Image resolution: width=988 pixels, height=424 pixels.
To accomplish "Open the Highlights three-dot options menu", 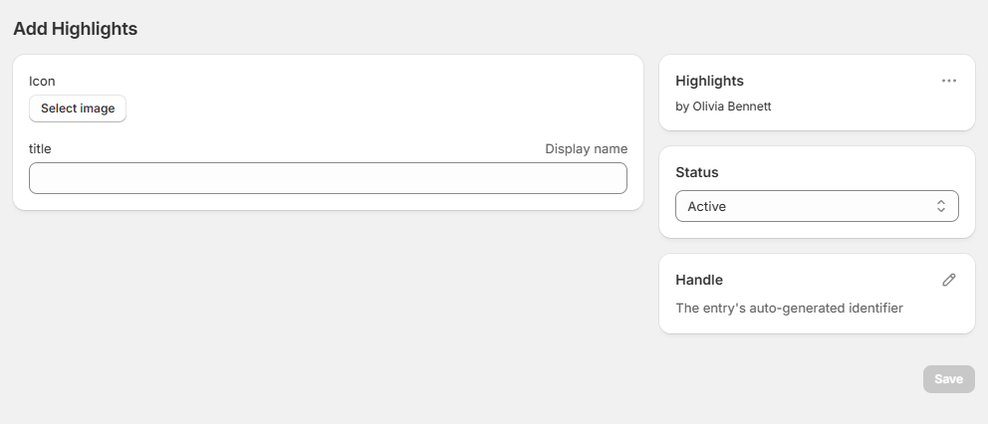I will 948,81.
